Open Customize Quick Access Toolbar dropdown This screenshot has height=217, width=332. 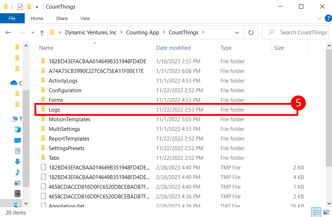(x=37, y=7)
